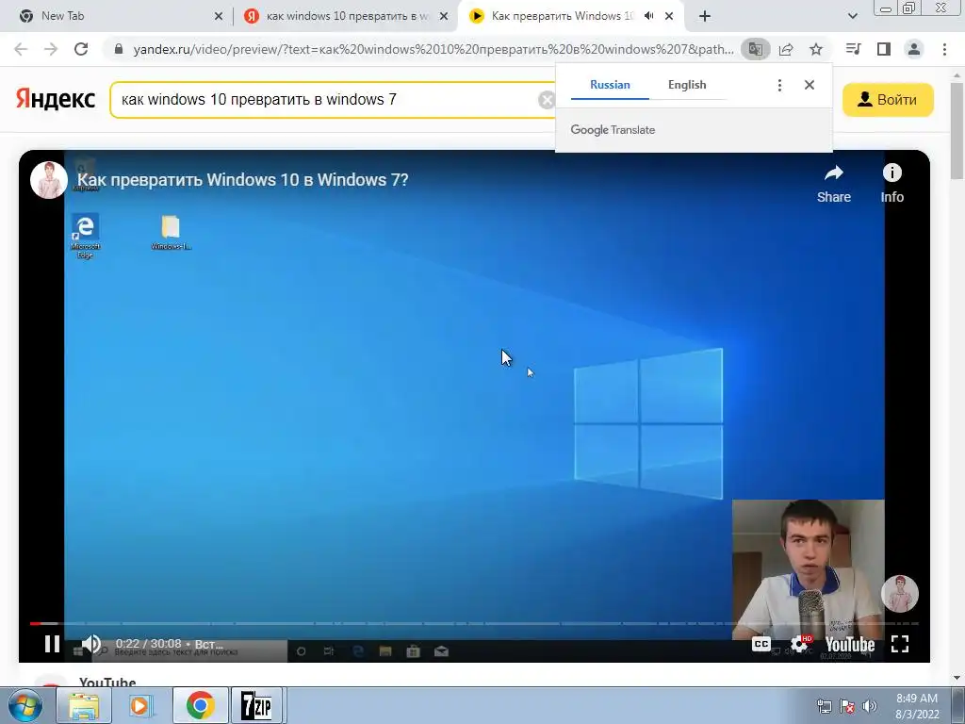Open video on YouTube logo

click(x=850, y=645)
